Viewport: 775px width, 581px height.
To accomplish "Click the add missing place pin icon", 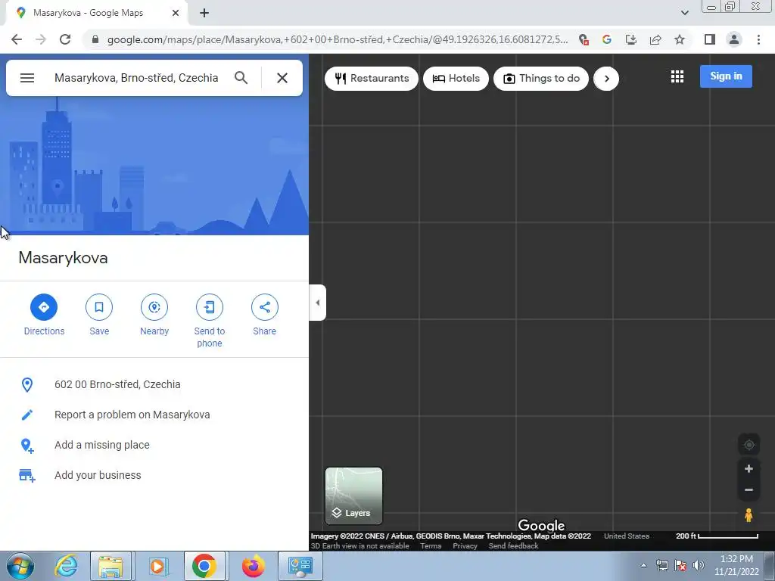I will click(27, 446).
